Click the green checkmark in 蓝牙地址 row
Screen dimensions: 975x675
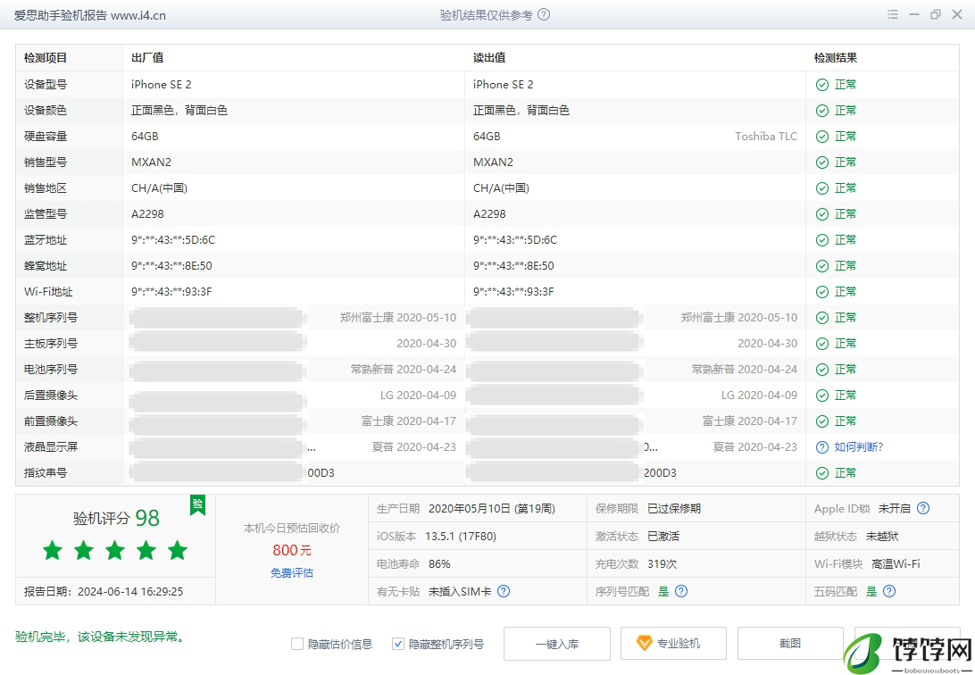822,240
